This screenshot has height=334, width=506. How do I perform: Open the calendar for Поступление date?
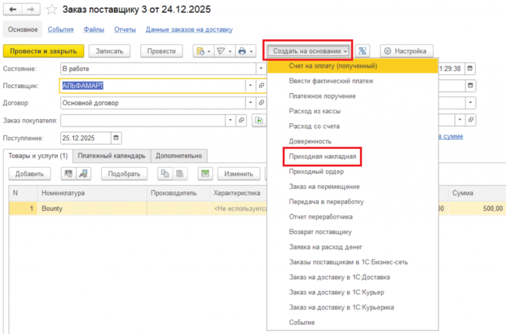pyautogui.click(x=116, y=138)
